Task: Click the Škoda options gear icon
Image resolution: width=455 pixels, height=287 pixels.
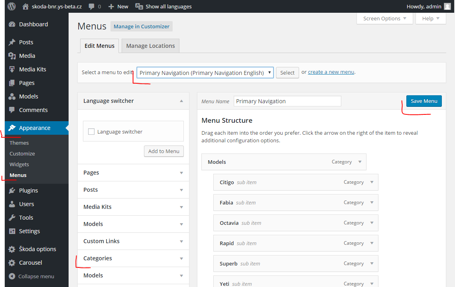Action: 12,249
